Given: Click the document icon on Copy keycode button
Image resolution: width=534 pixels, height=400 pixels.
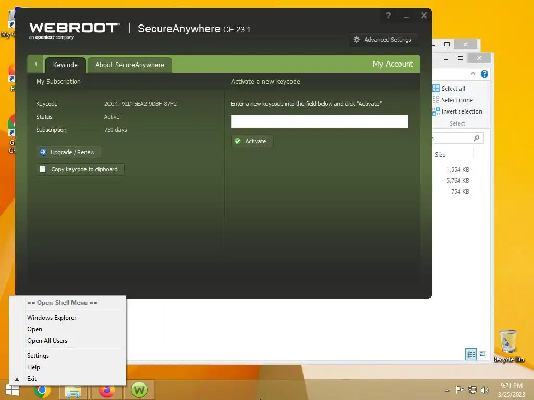Looking at the screenshot, I should (x=43, y=169).
